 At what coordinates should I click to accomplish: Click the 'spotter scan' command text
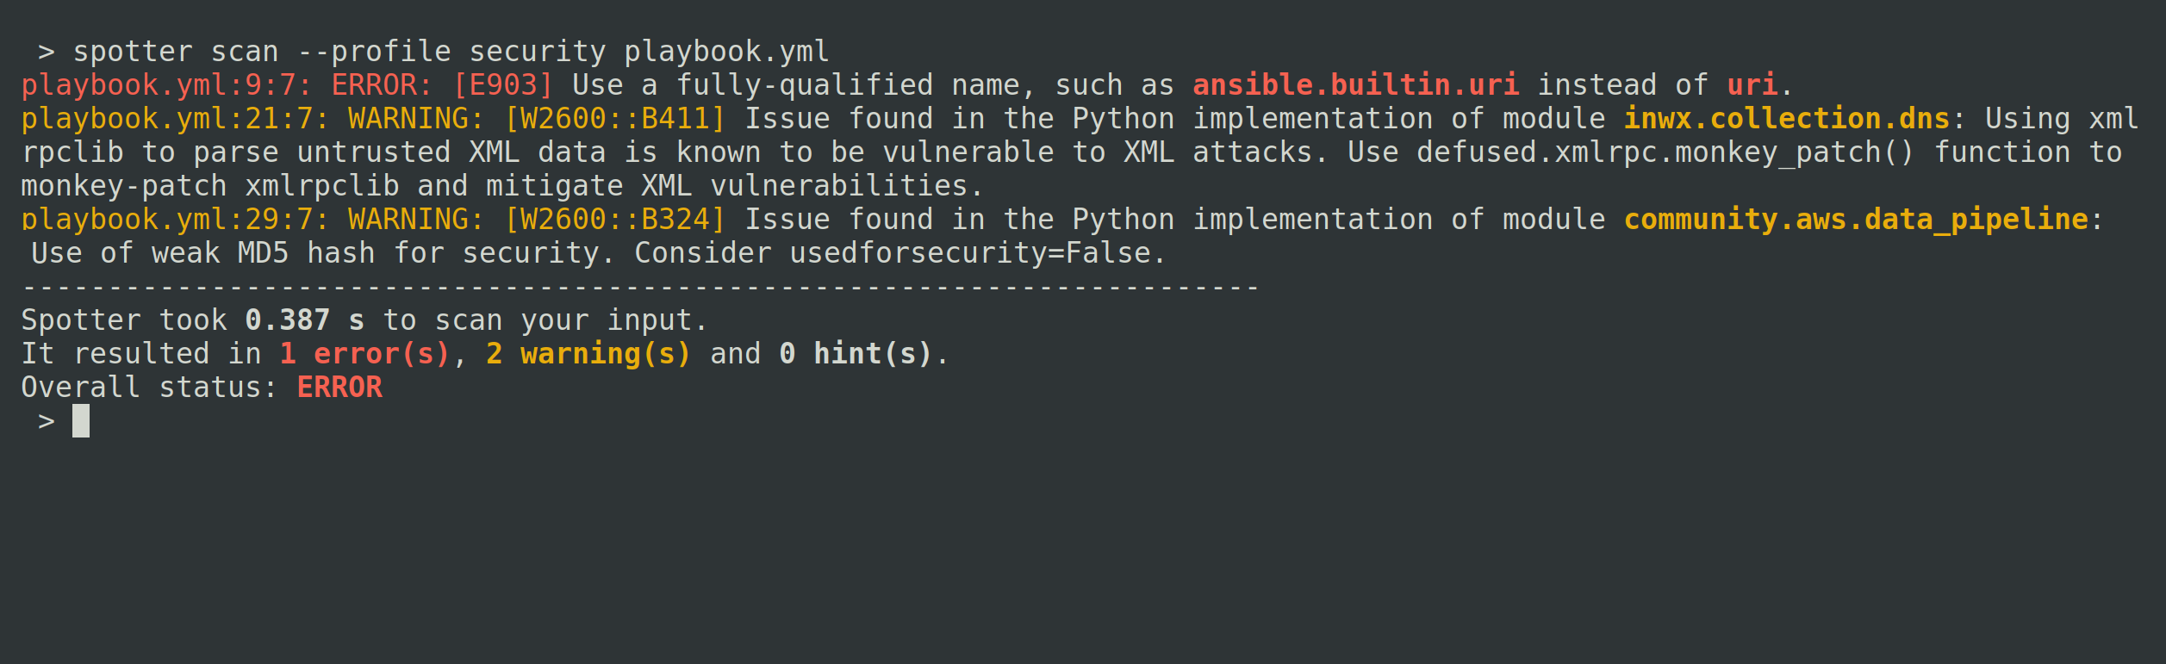point(176,52)
